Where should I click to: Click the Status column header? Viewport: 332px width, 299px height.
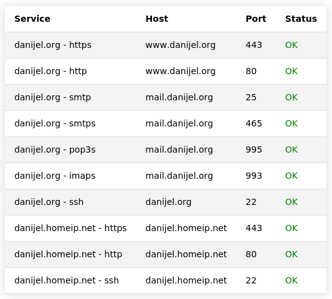click(301, 19)
